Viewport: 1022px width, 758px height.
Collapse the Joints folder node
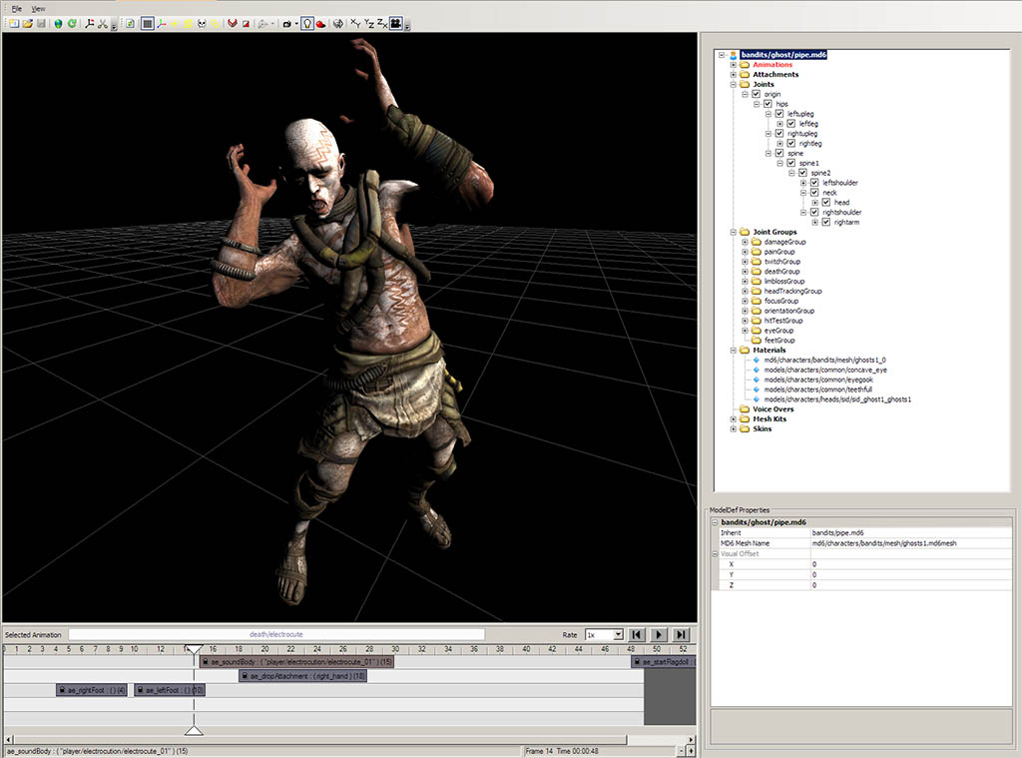[x=734, y=84]
